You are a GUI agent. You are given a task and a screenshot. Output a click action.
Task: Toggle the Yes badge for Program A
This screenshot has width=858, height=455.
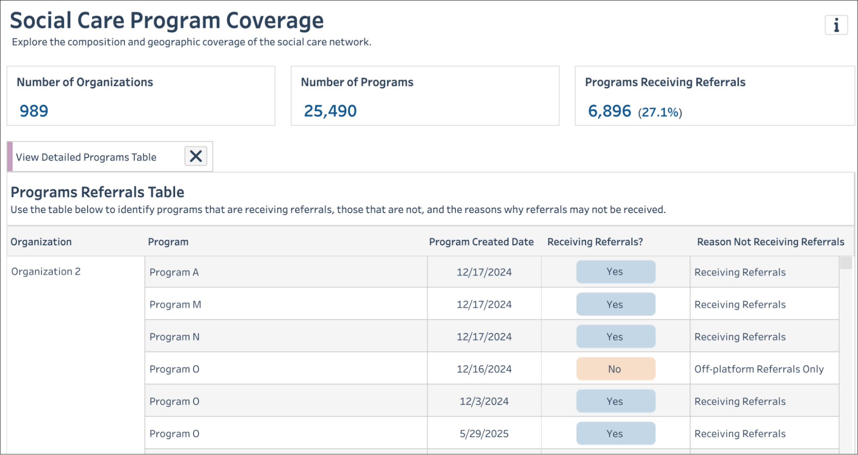pyautogui.click(x=615, y=272)
